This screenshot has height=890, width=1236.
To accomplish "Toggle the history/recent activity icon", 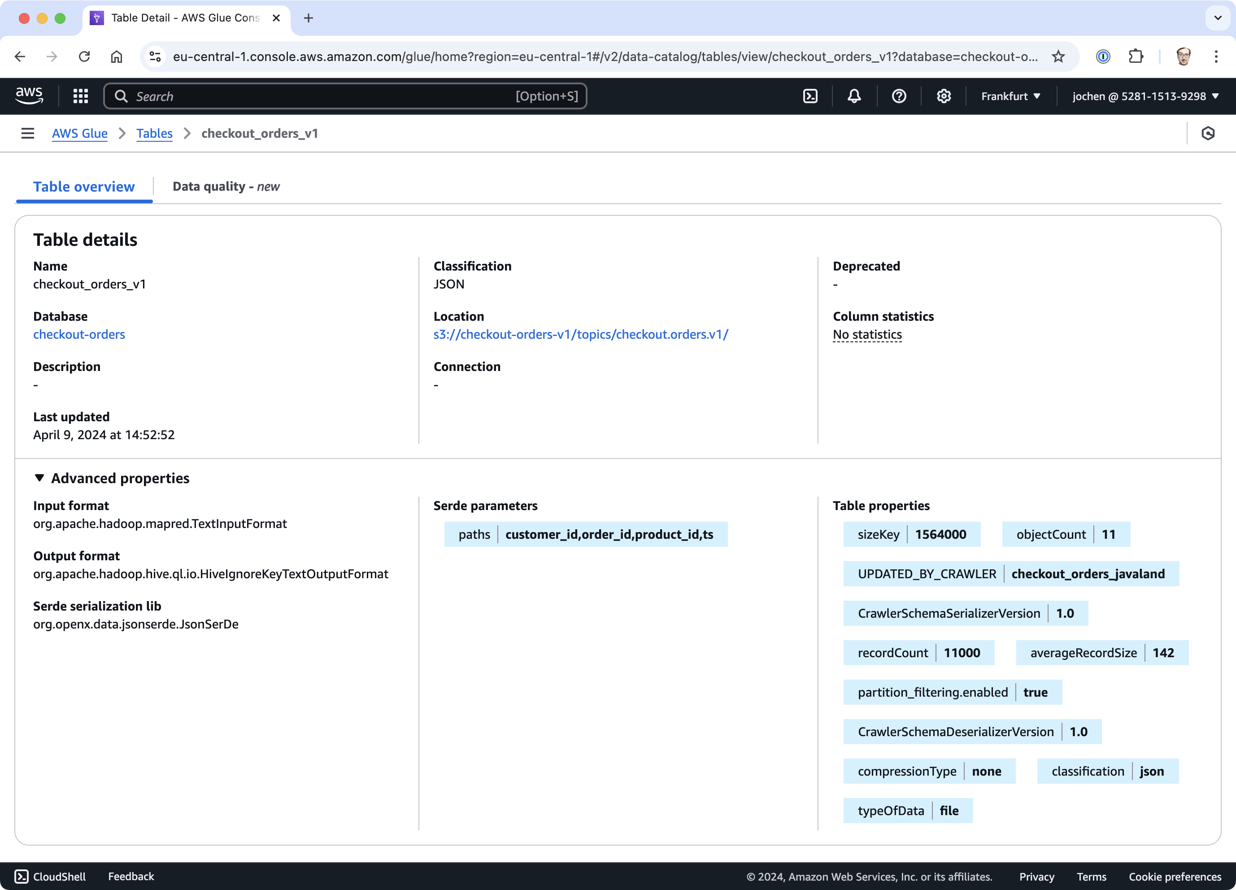I will (1208, 132).
